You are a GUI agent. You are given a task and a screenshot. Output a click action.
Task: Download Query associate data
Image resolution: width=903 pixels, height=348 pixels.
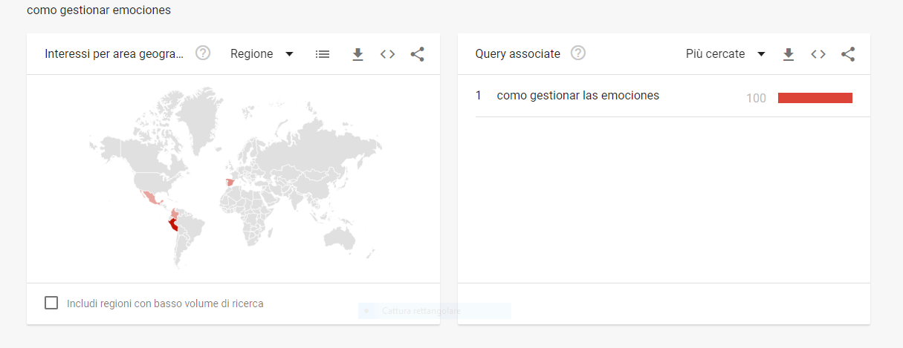coord(789,54)
